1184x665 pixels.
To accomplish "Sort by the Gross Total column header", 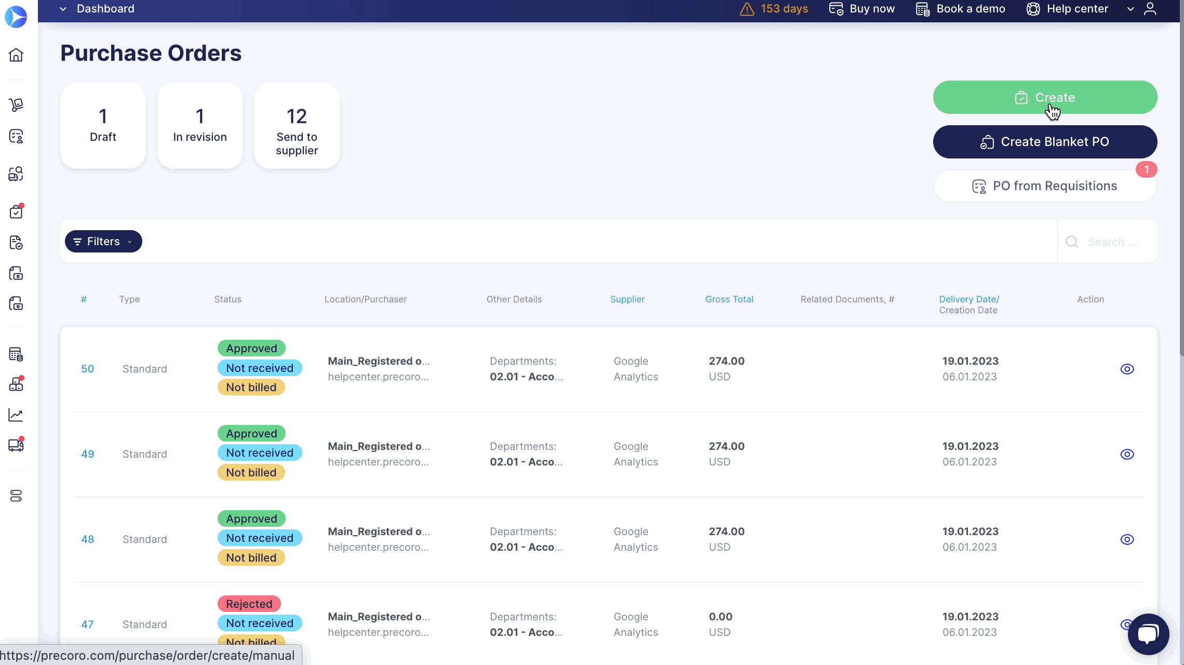I will click(729, 299).
